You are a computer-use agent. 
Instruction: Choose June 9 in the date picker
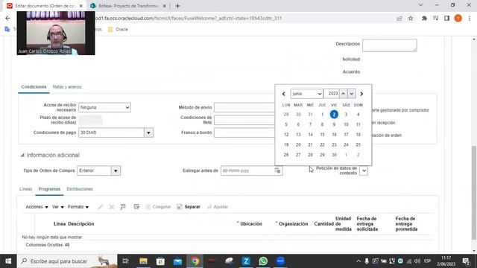click(x=334, y=124)
